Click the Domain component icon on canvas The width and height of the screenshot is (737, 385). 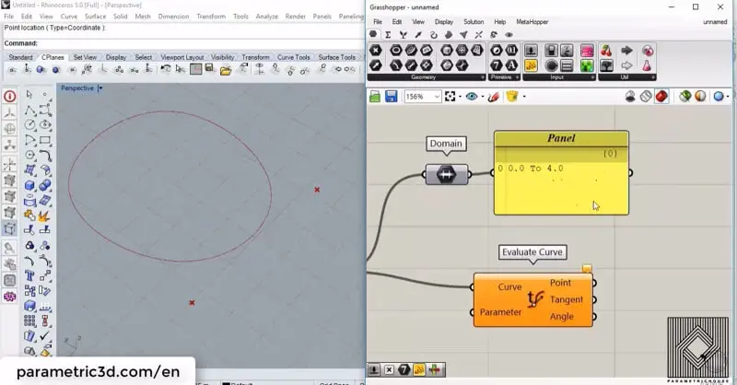[x=446, y=175]
